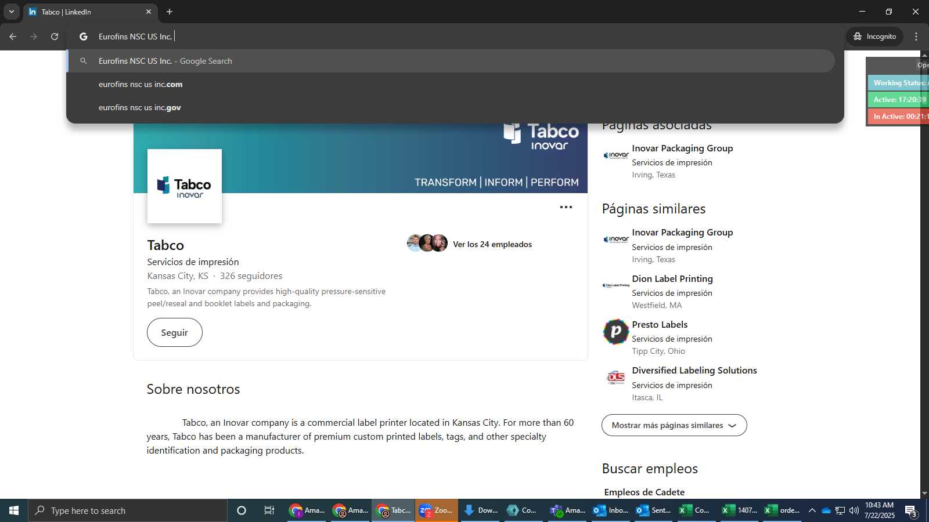Click the Dion Label Printing logo
The image size is (929, 522).
tap(615, 285)
